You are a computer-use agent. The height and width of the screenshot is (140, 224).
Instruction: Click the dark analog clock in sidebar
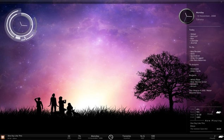click(186, 16)
